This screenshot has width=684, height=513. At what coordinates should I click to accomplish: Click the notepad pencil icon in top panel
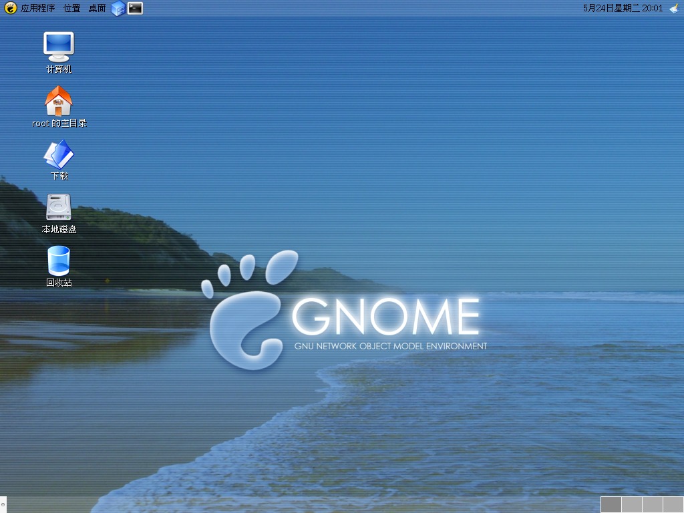[x=675, y=8]
